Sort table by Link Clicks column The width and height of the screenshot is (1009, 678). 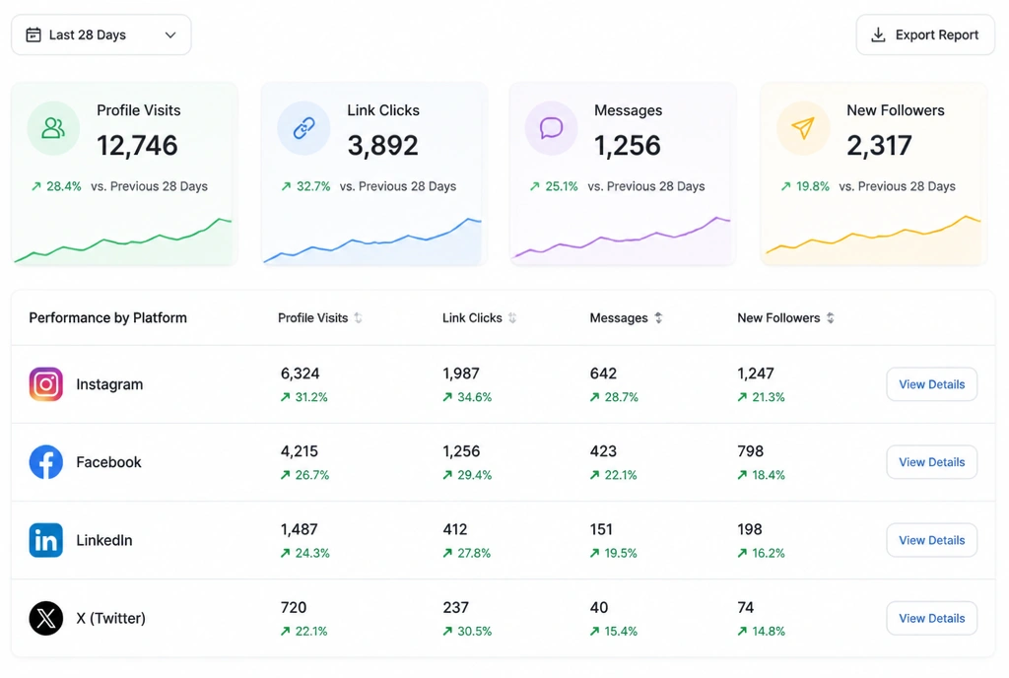click(480, 317)
